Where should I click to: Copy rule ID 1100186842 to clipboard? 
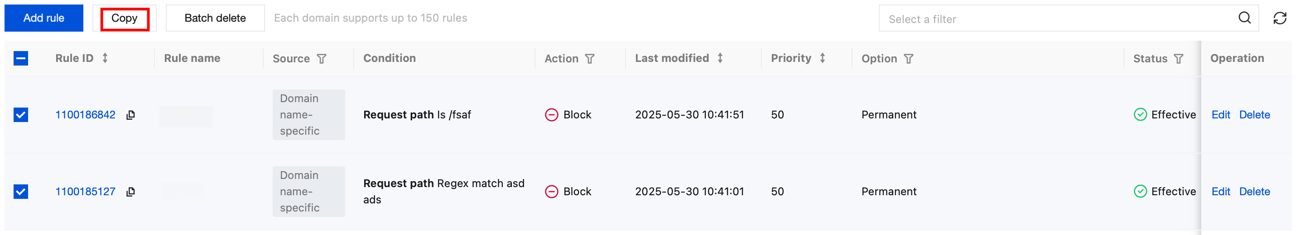tap(131, 115)
